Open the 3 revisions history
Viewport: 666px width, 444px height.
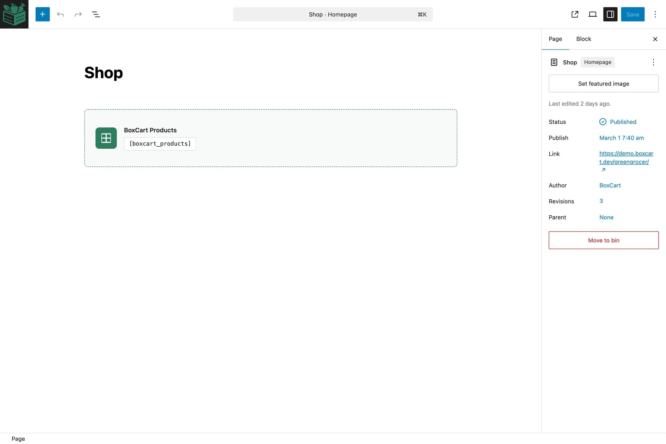tap(601, 201)
